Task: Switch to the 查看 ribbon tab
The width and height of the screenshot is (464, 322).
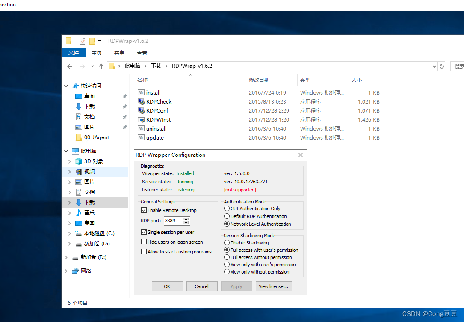Action: coord(142,52)
